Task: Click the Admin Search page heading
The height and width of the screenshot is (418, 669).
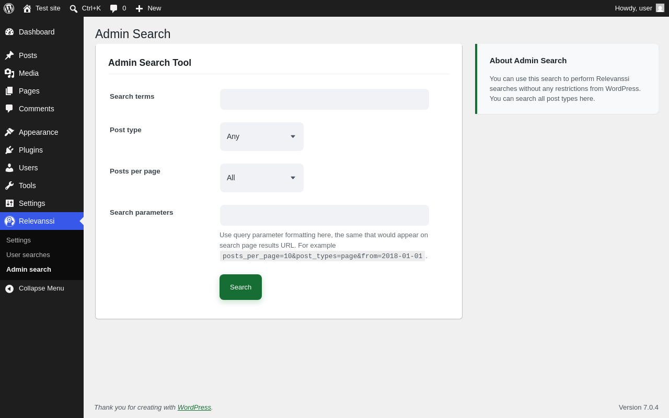Action: 133,34
